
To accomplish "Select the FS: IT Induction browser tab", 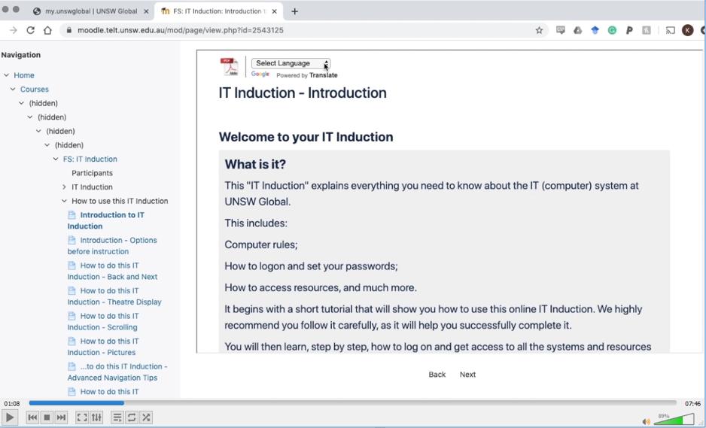I will pyautogui.click(x=218, y=11).
